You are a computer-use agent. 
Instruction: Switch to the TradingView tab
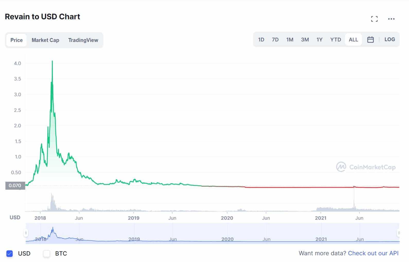point(83,40)
